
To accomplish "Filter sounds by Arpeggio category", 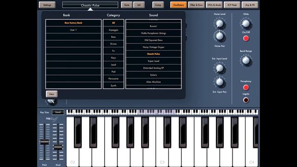I will [113, 30].
